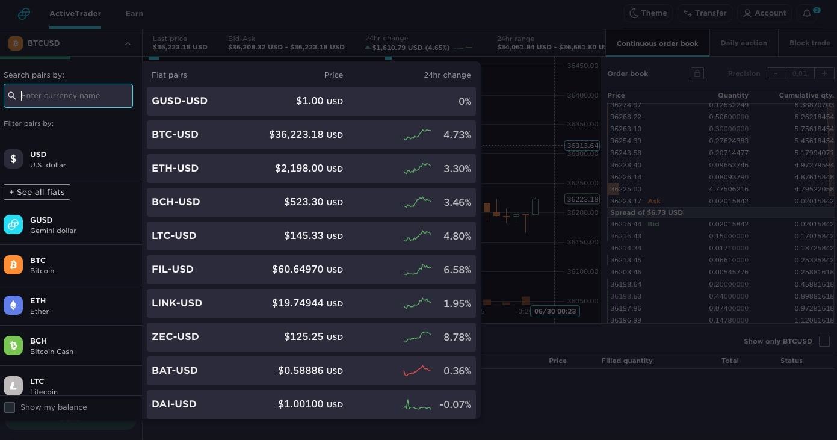This screenshot has height=440, width=837.
Task: Open the Theme switcher moon icon
Action: tap(636, 13)
